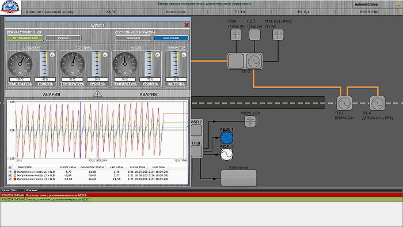This screenshot has height=227, width=403.
Task: Switch control mode to Ручной
Action: click(63, 38)
